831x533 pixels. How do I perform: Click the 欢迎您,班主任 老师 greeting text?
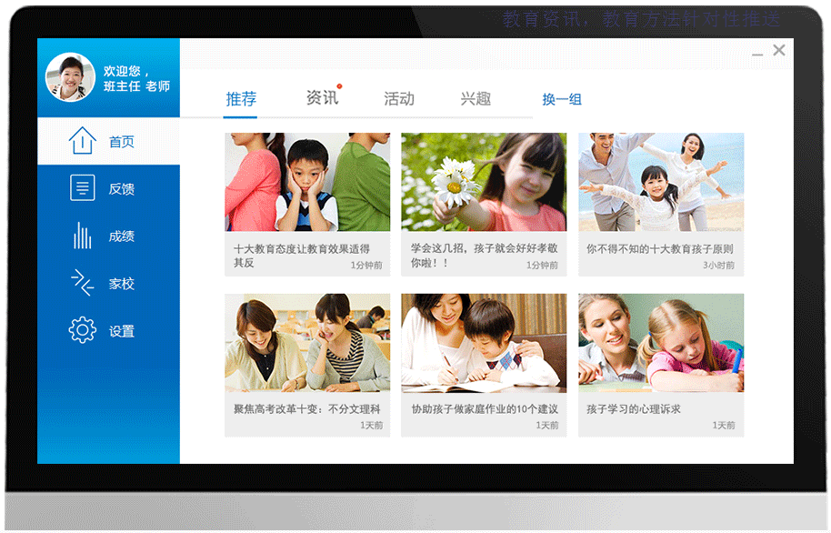(x=136, y=78)
